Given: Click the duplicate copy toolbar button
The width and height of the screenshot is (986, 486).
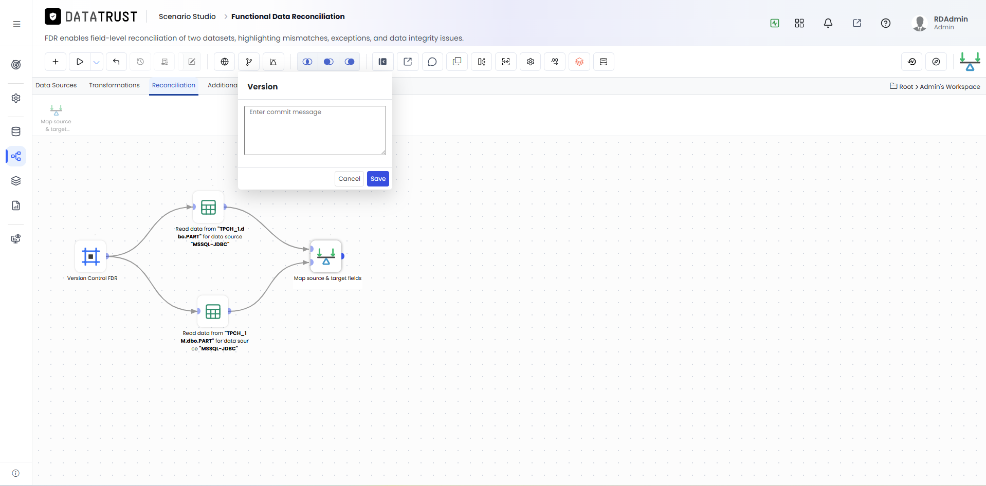Looking at the screenshot, I should coord(457,62).
